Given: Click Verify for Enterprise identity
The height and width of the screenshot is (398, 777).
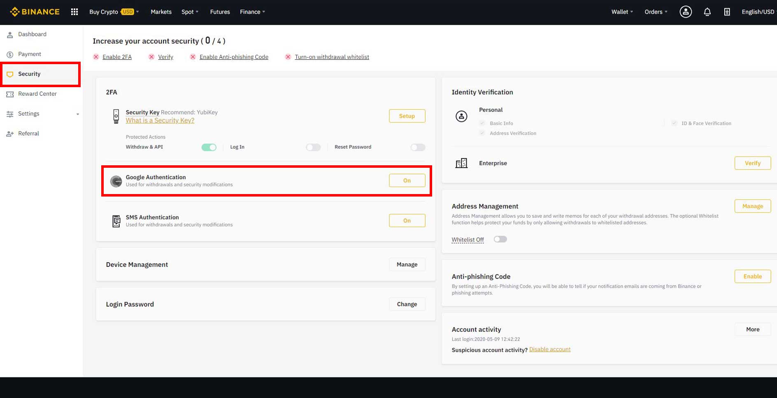Looking at the screenshot, I should coord(753,163).
